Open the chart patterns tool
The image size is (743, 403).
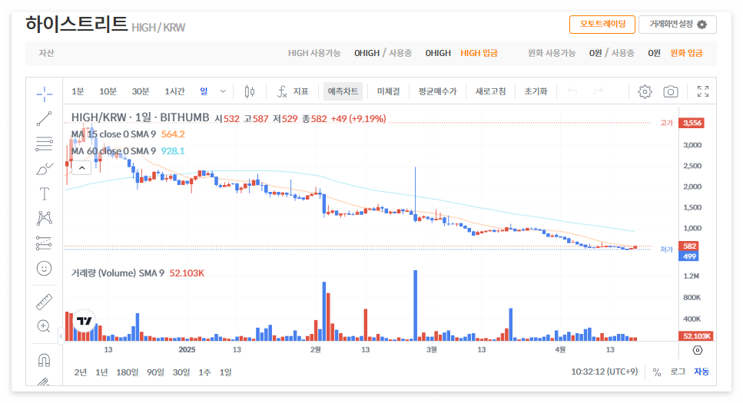pos(44,218)
